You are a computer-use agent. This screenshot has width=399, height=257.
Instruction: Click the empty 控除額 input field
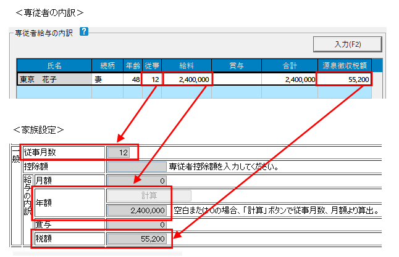(136, 166)
